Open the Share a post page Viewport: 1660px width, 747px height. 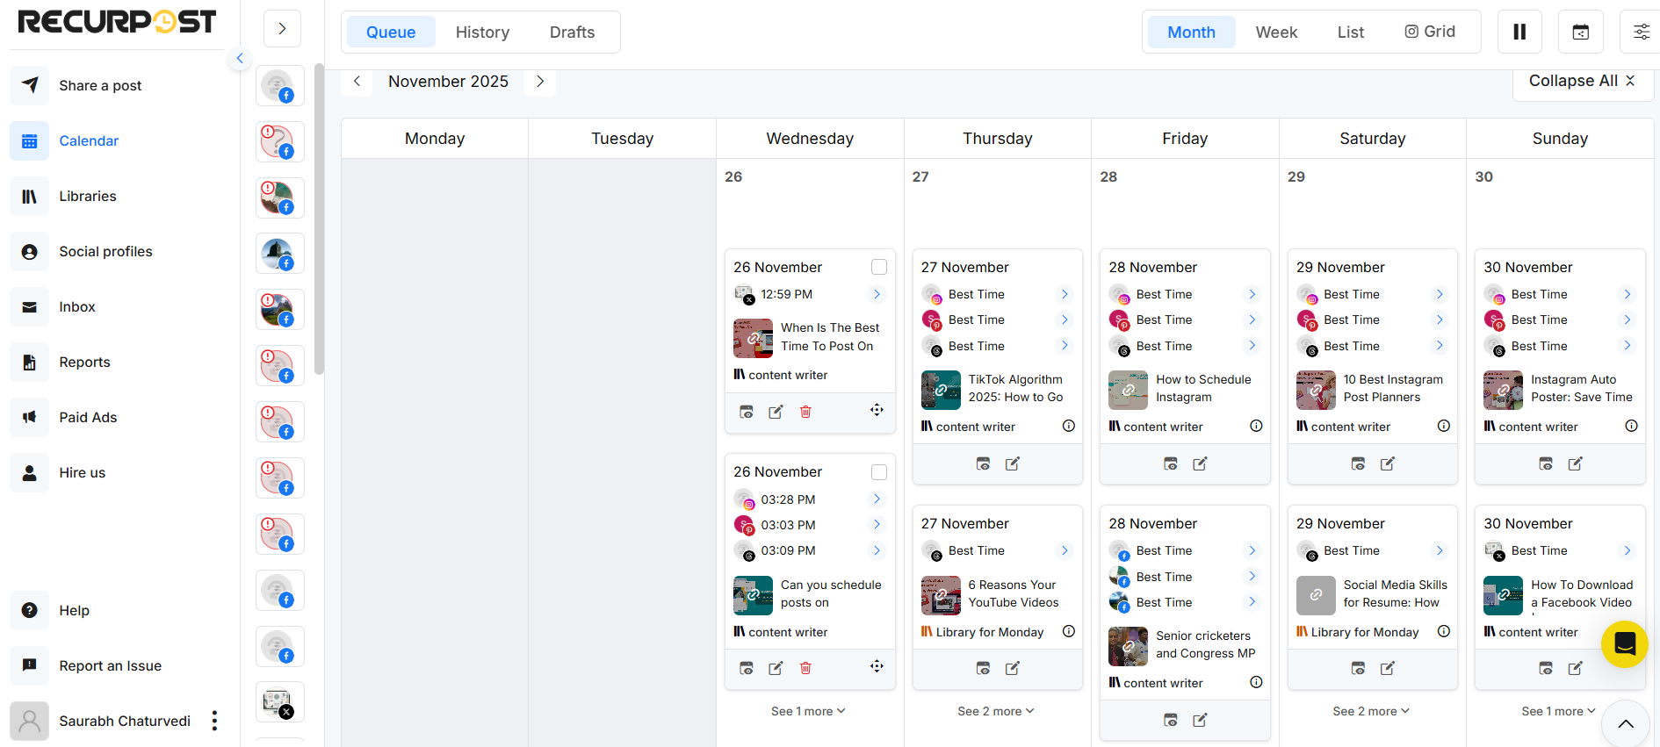[x=100, y=85]
